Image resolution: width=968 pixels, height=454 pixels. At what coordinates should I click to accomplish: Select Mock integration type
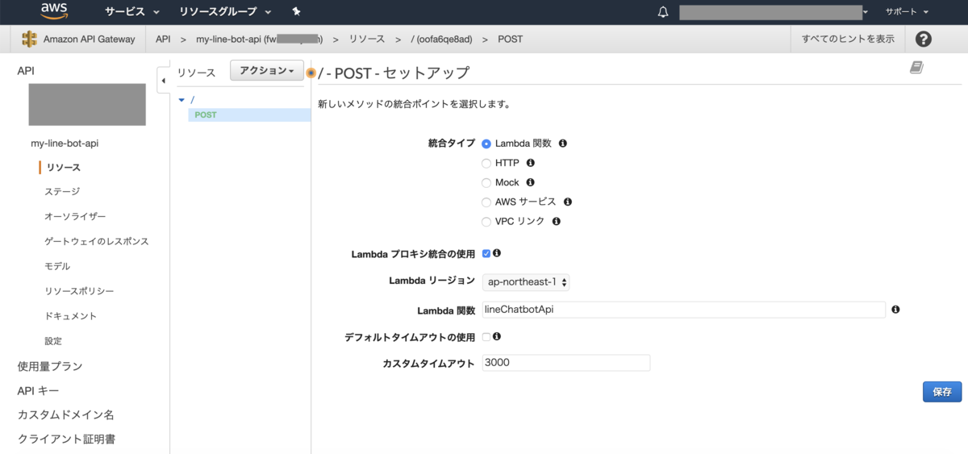pyautogui.click(x=486, y=183)
